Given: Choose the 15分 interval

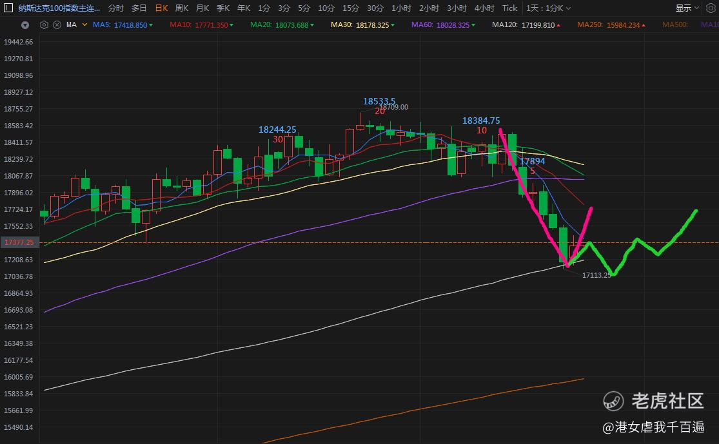Looking at the screenshot, I should tap(350, 8).
